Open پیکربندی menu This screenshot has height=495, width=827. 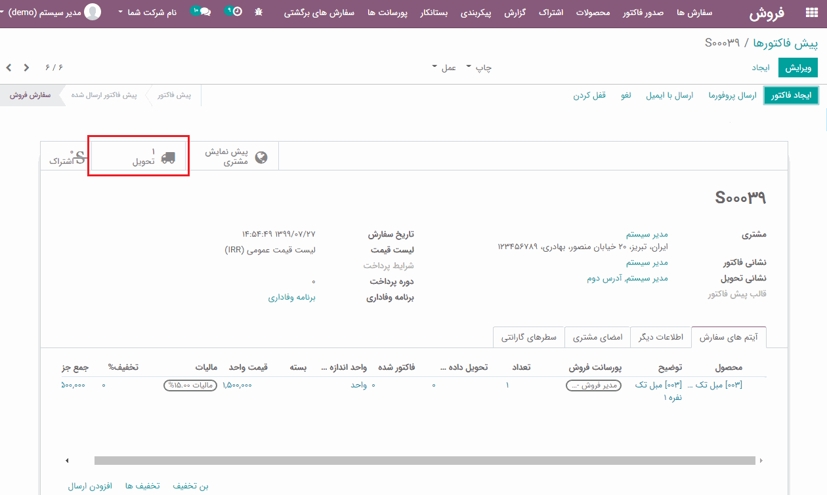tap(476, 12)
